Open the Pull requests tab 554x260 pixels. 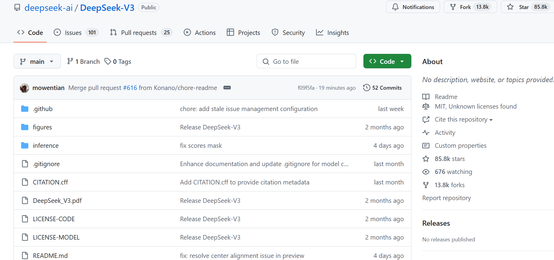click(x=141, y=32)
